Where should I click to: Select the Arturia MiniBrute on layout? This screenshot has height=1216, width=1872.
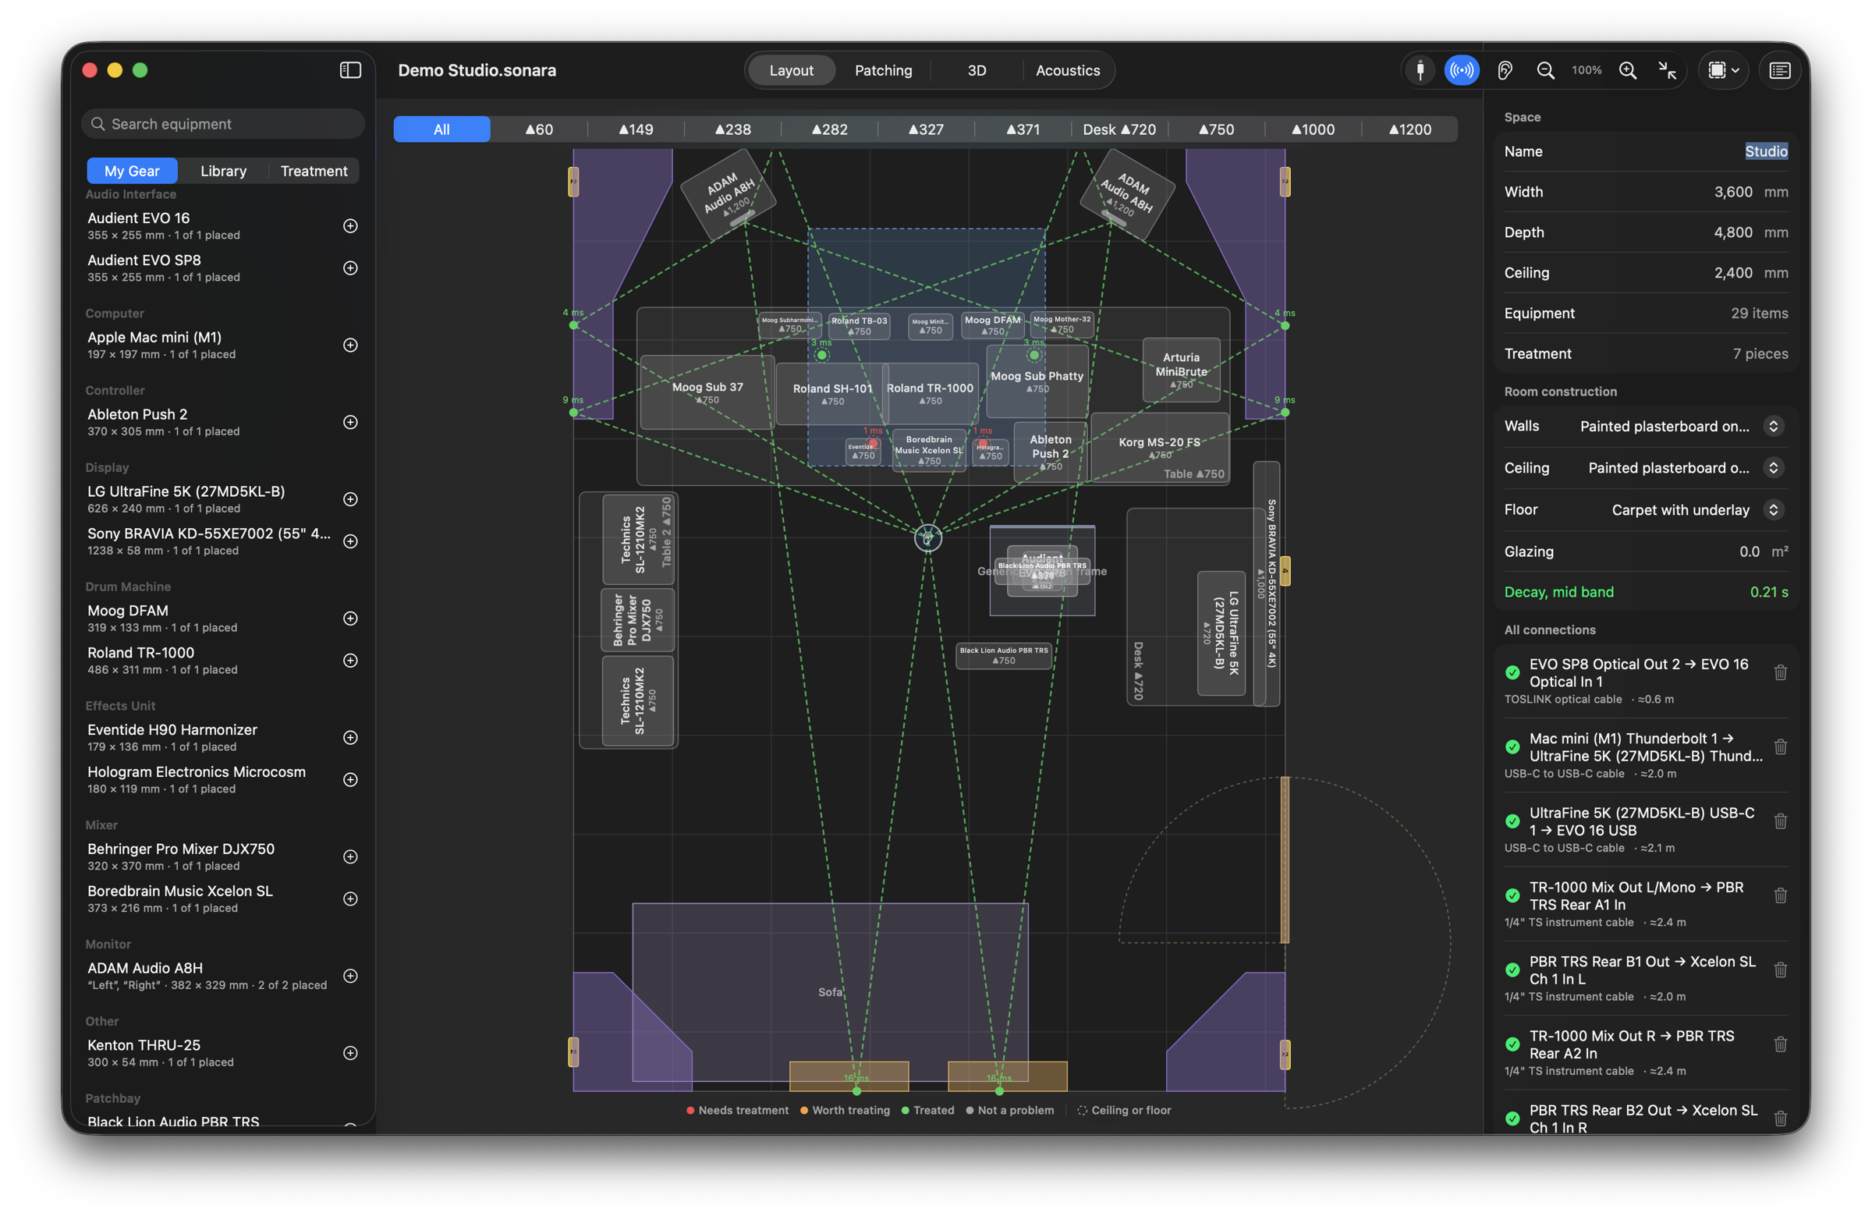coord(1181,370)
